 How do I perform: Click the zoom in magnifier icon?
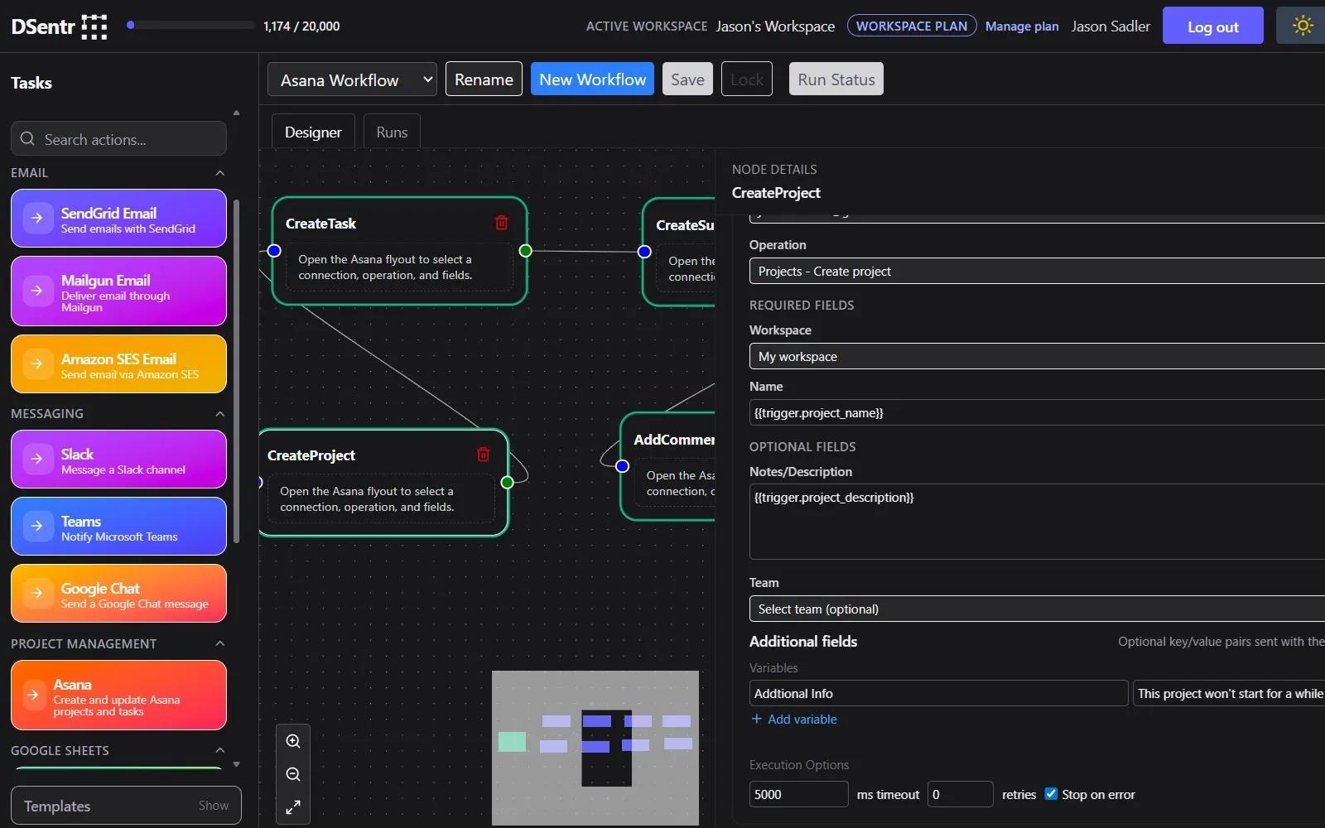(x=293, y=741)
